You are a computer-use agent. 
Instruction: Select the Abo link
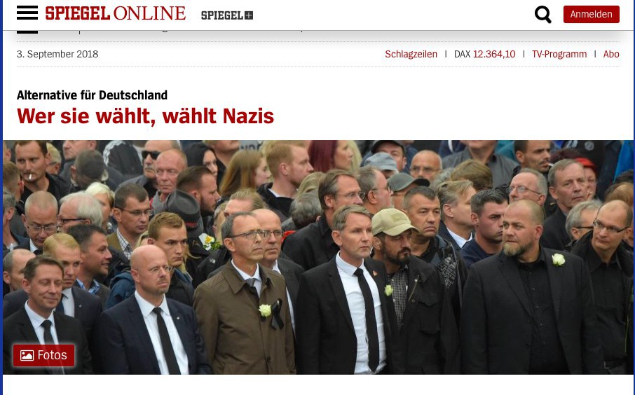pyautogui.click(x=611, y=54)
